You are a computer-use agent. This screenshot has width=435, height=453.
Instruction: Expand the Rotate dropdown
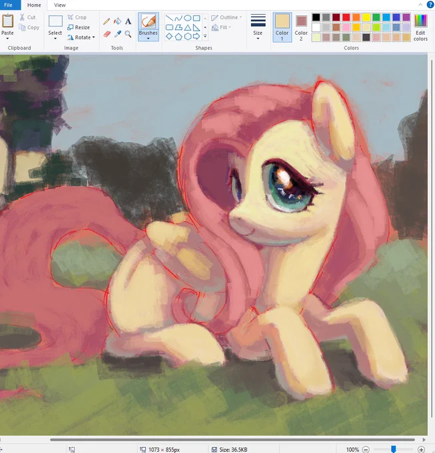(93, 37)
